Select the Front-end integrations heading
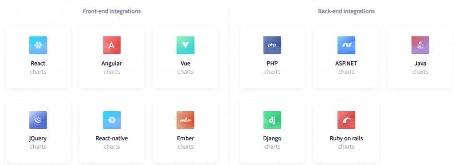The width and height of the screenshot is (454, 165). (x=112, y=11)
